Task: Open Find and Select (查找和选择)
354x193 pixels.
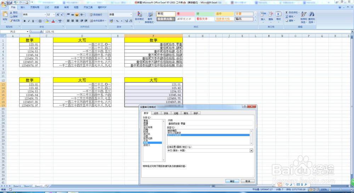Action: point(312,17)
